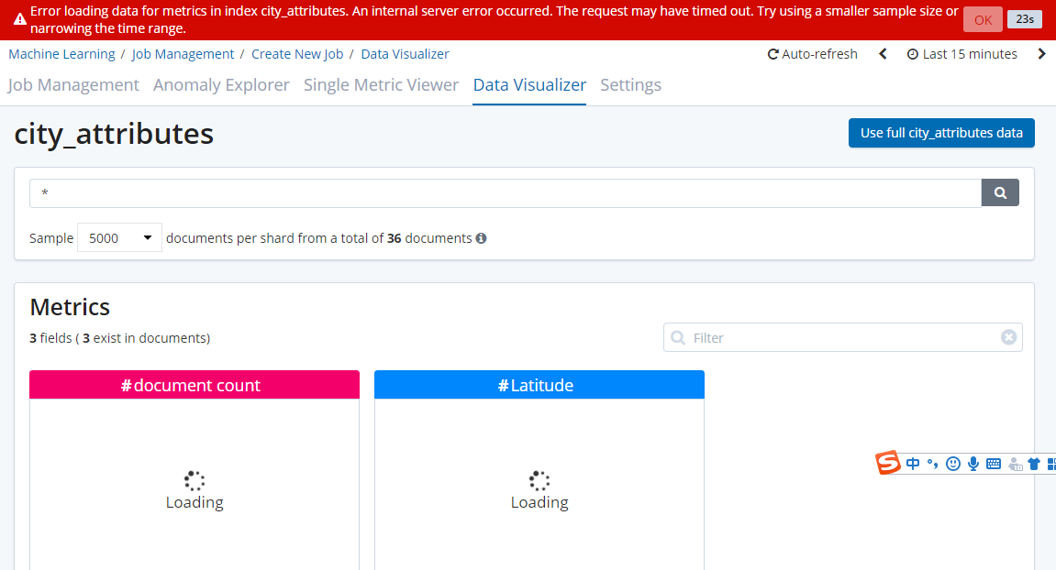The image size is (1056, 570).
Task: Click Use full city_attributes data button
Action: 941,133
